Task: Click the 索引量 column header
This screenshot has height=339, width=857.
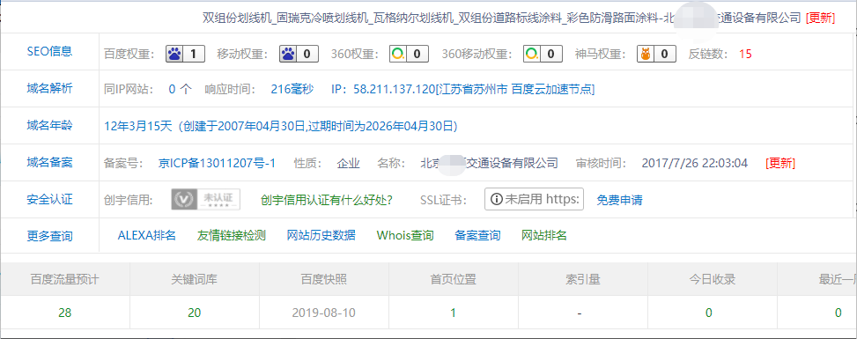Action: tap(583, 280)
